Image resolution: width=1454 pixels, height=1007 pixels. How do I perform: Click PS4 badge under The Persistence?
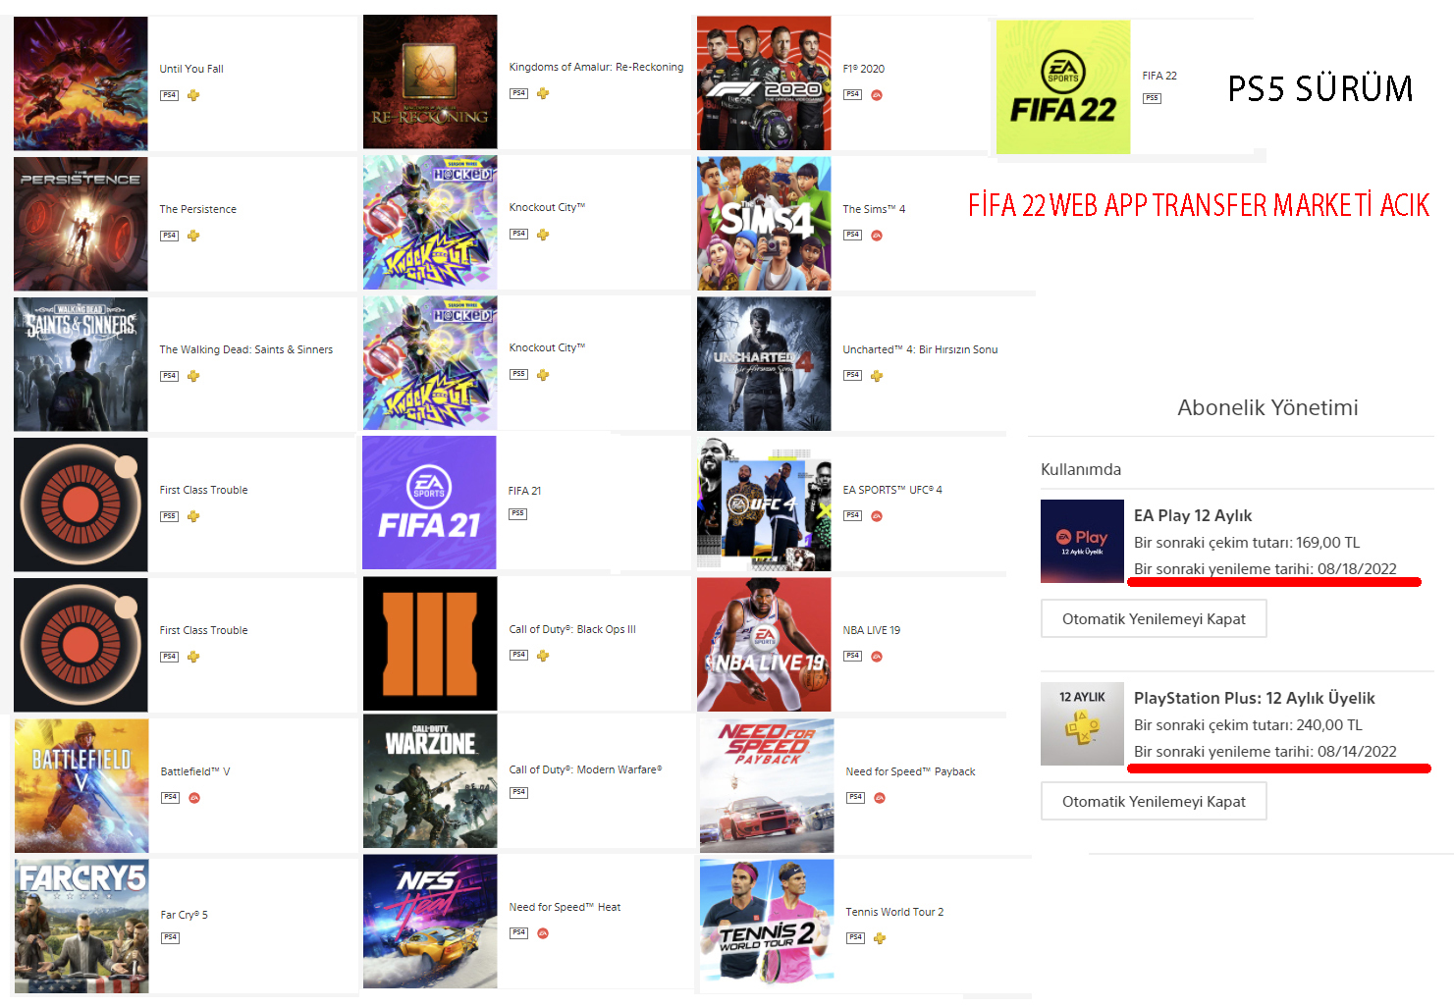tap(170, 236)
